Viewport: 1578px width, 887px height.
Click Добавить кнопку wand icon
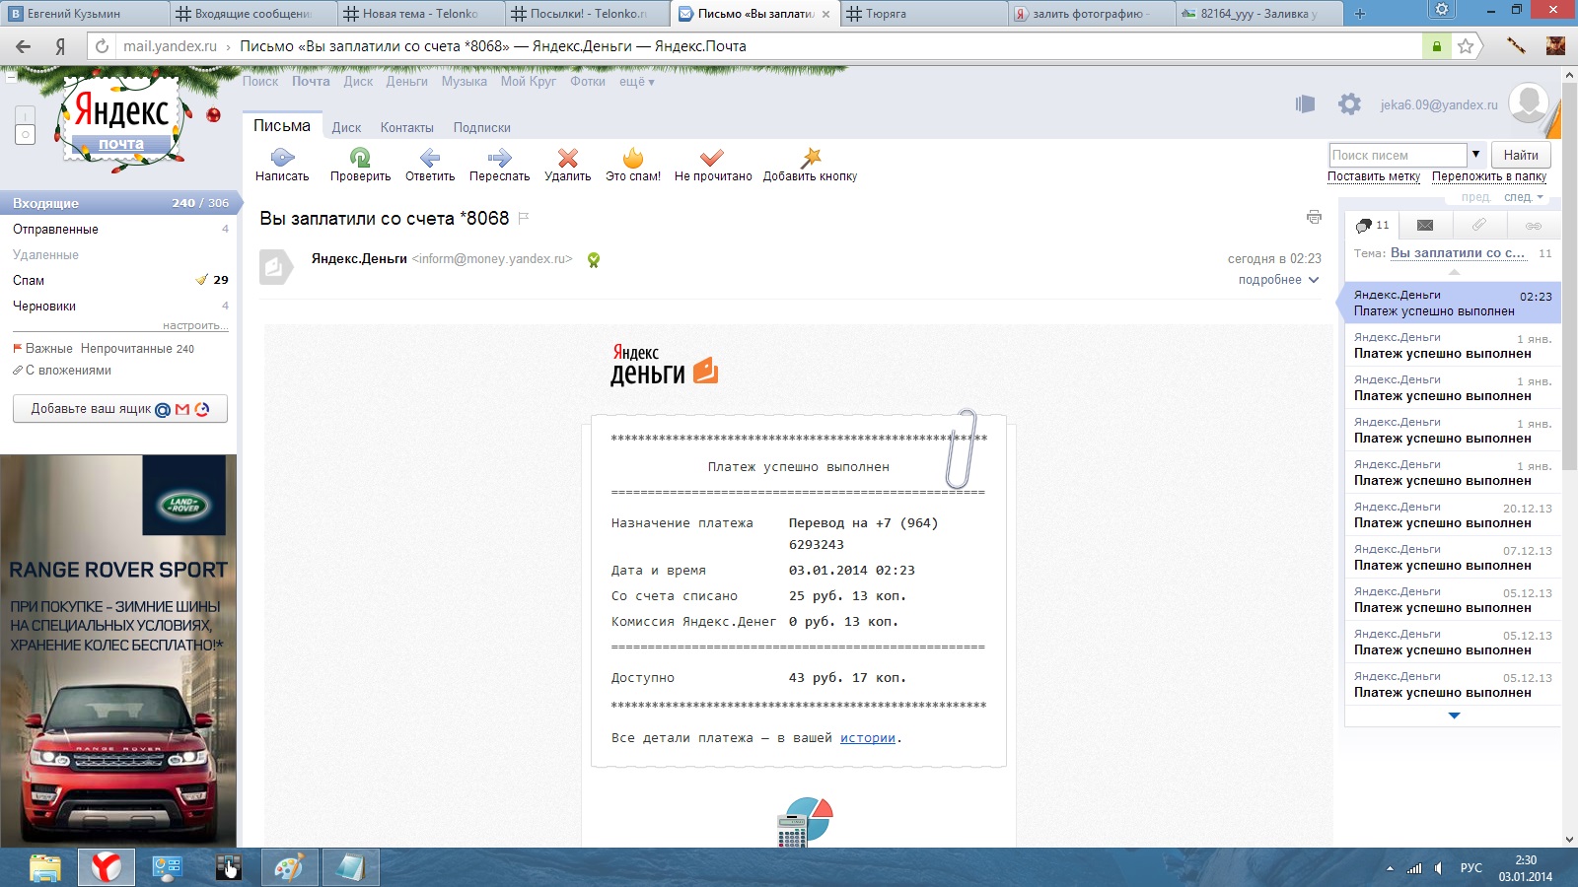click(811, 157)
